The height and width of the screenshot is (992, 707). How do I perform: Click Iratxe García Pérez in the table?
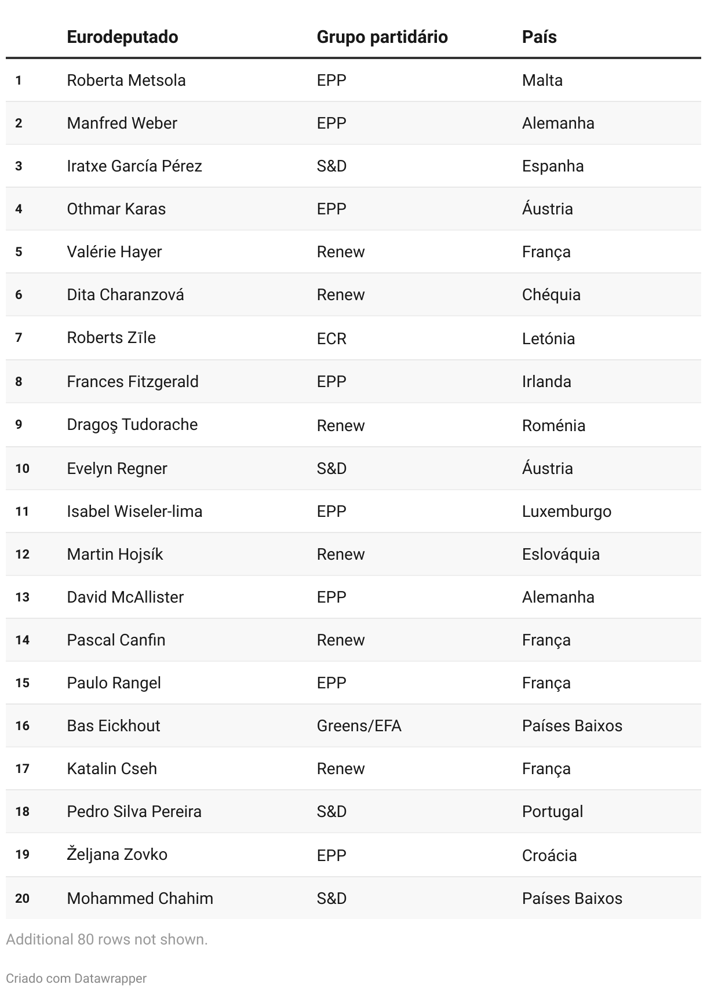pos(134,166)
